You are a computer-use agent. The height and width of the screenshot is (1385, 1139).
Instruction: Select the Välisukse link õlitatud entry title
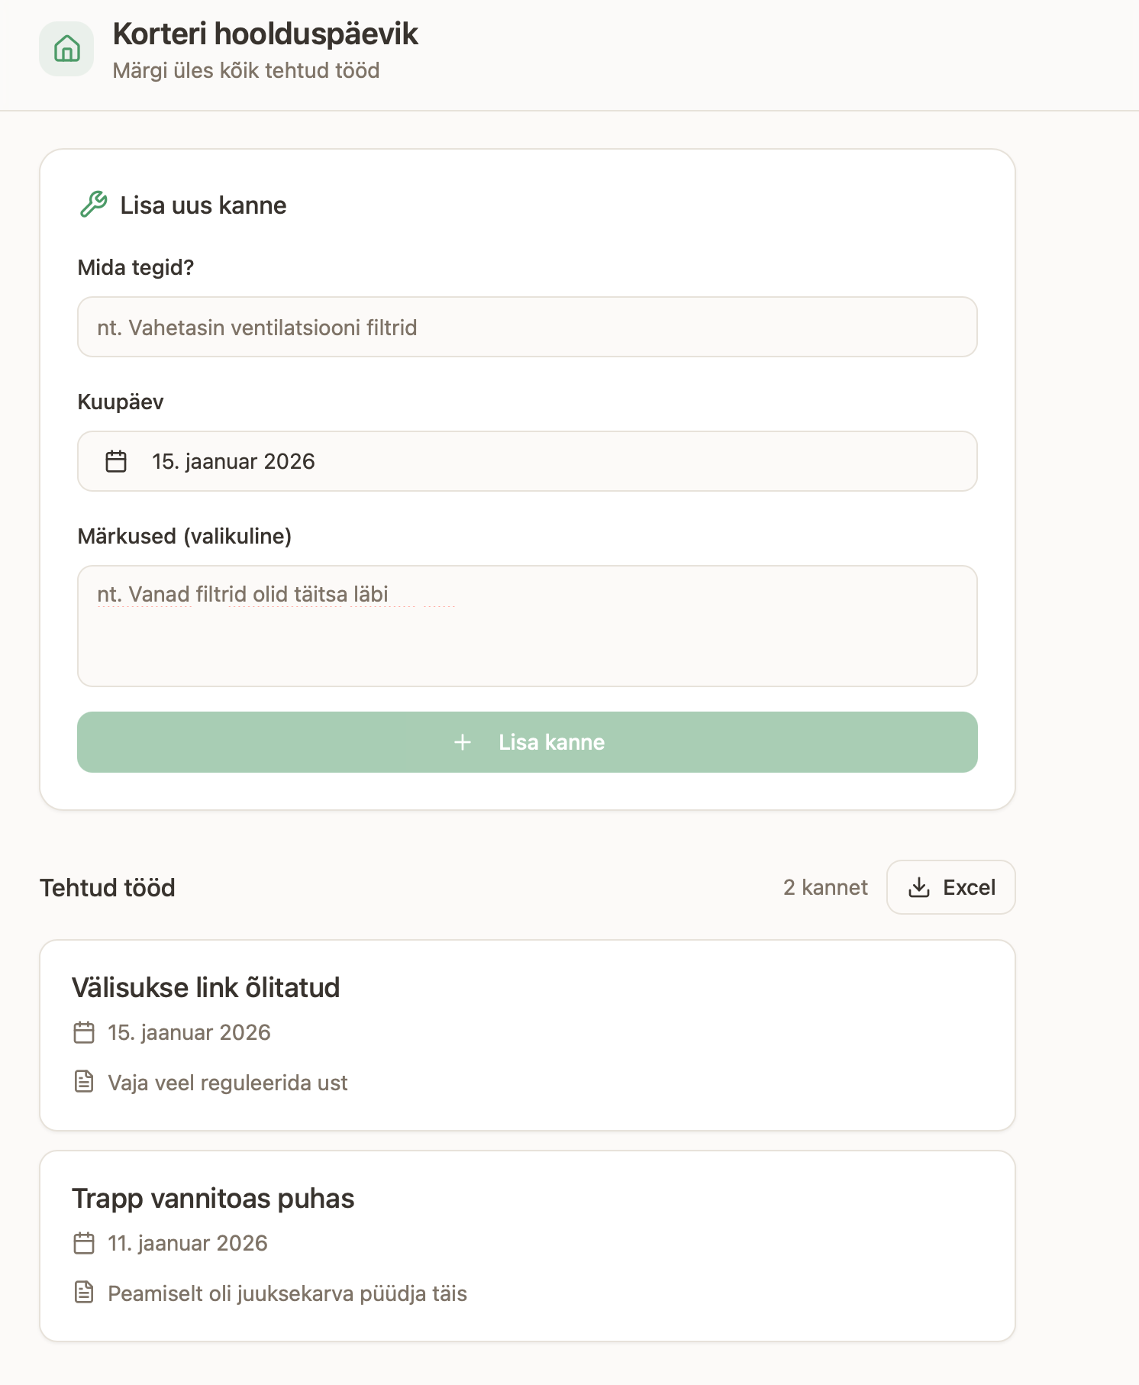pyautogui.click(x=206, y=987)
